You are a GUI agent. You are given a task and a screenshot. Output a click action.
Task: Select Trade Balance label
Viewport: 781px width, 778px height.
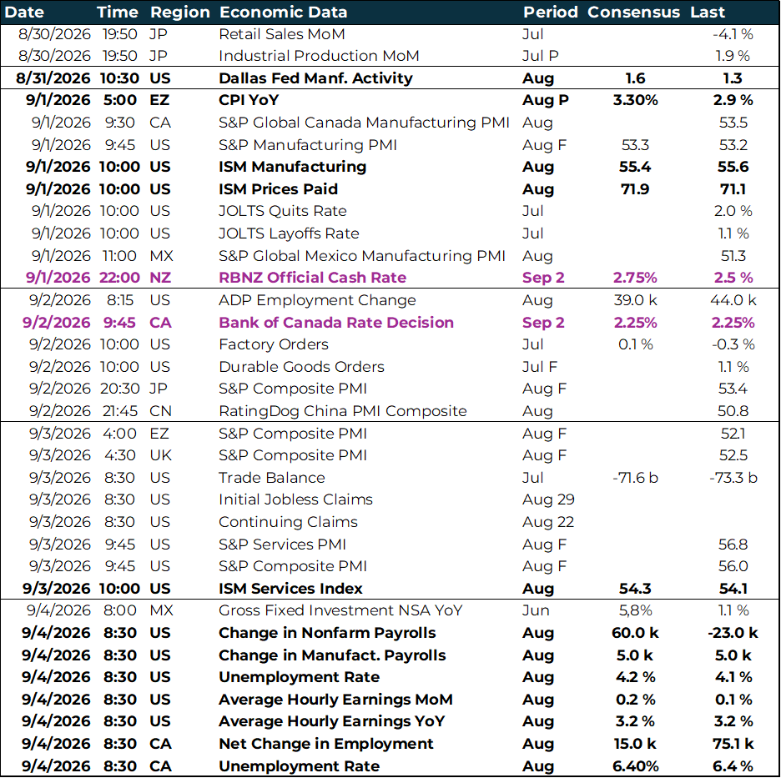coord(271,478)
